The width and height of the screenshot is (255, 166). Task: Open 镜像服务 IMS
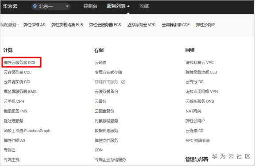(15, 111)
